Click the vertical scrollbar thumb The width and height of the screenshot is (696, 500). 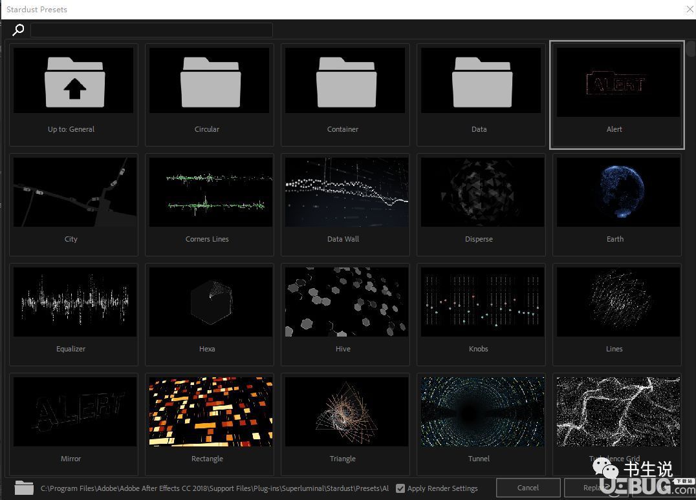pos(690,48)
